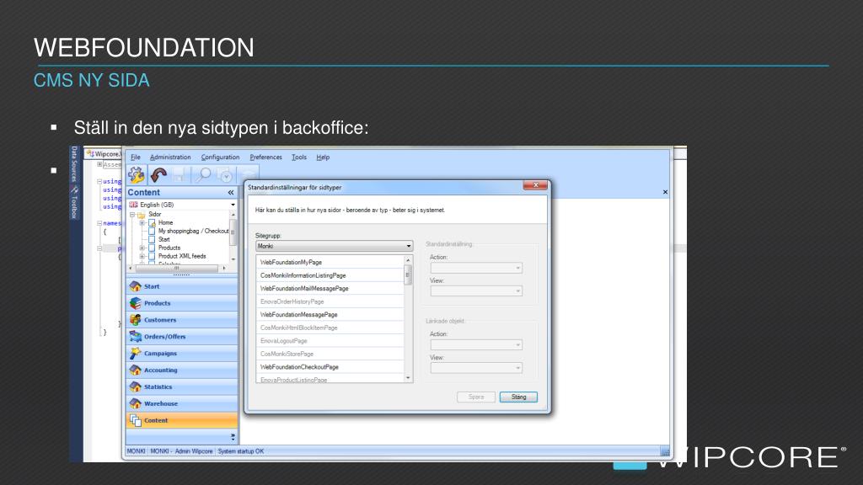The width and height of the screenshot is (863, 485).
Task: Open the File menu
Action: point(136,157)
